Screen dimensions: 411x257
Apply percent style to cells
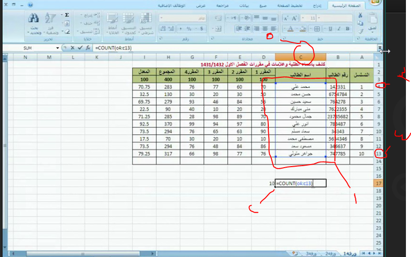[189, 29]
